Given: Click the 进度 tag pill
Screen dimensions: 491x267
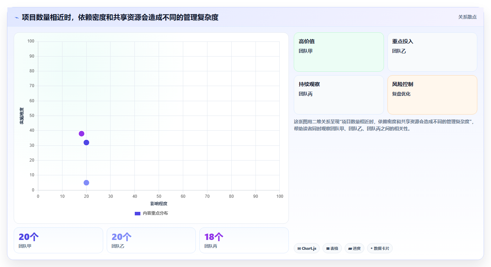Looking at the screenshot, I should pyautogui.click(x=354, y=248).
